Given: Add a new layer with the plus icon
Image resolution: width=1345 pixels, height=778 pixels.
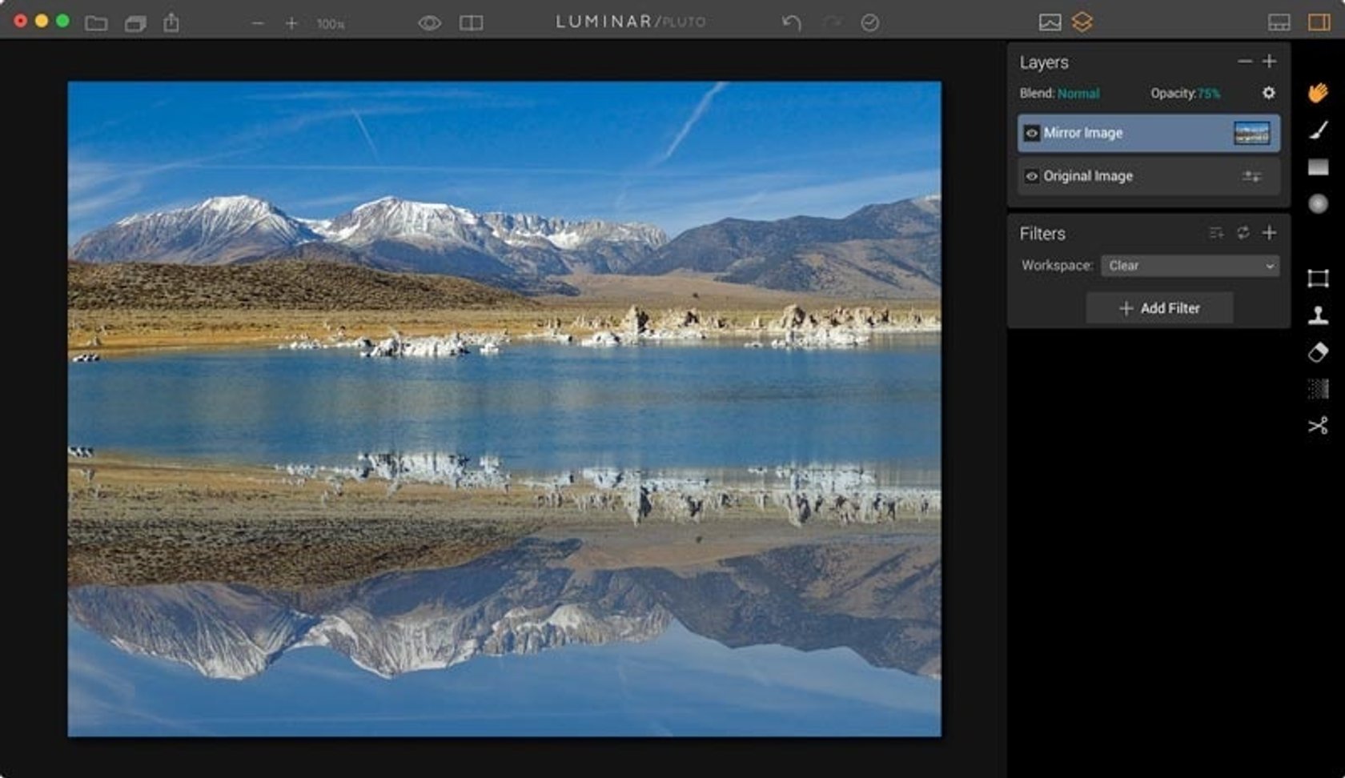Looking at the screenshot, I should coord(1270,62).
